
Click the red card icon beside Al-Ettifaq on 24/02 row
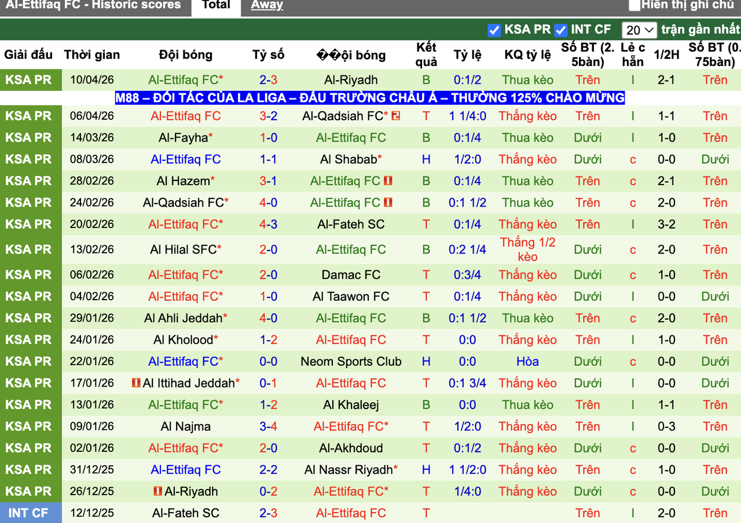tap(388, 202)
